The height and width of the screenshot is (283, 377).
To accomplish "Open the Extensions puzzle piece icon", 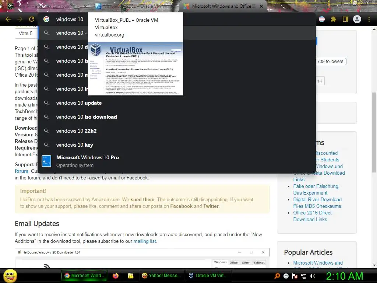I will tap(334, 19).
